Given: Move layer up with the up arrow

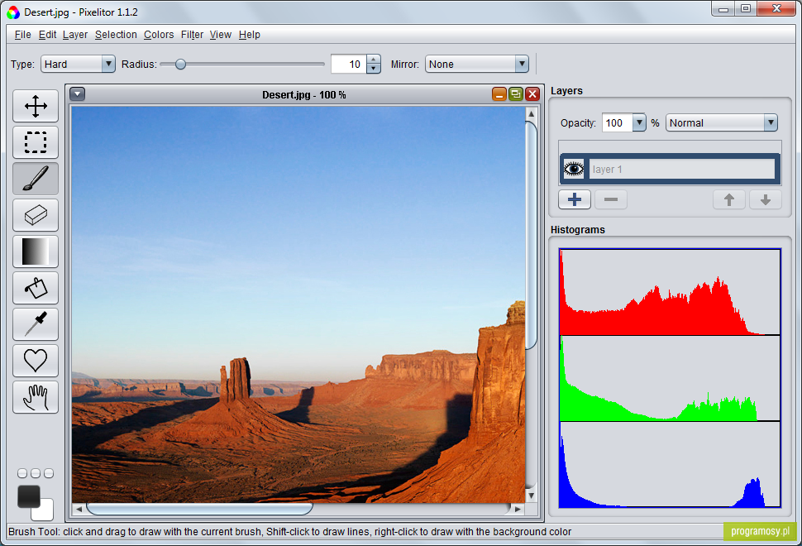Looking at the screenshot, I should coord(729,199).
